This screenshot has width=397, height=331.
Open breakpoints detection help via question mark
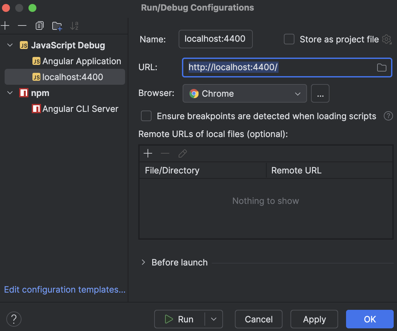(388, 116)
